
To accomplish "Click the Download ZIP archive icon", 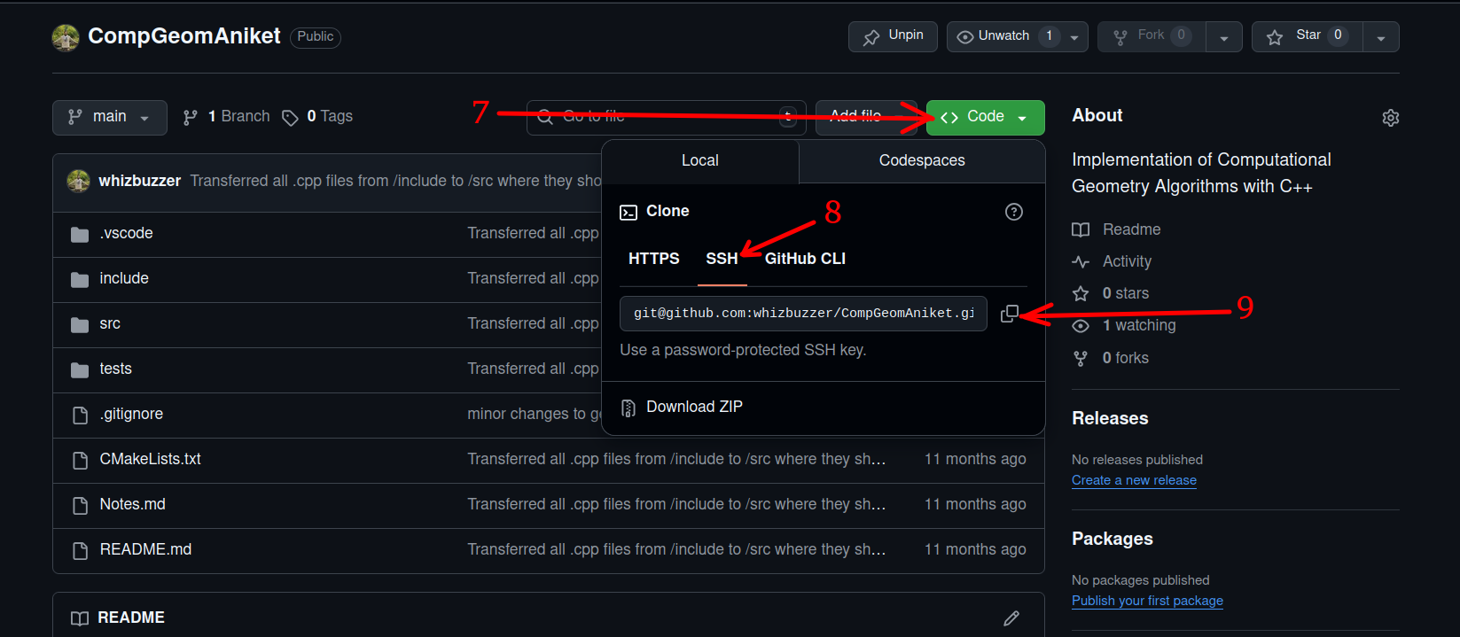I will (629, 408).
